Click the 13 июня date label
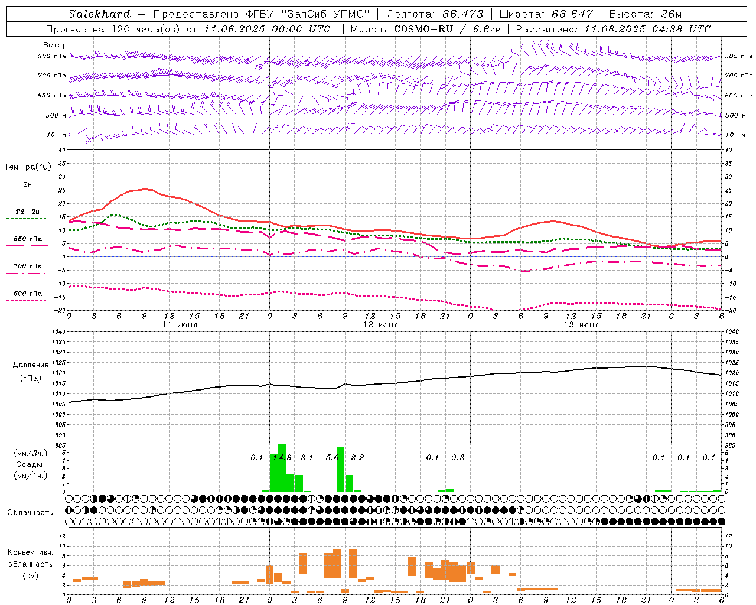Image resolution: width=756 pixels, height=605 pixels. click(x=581, y=325)
